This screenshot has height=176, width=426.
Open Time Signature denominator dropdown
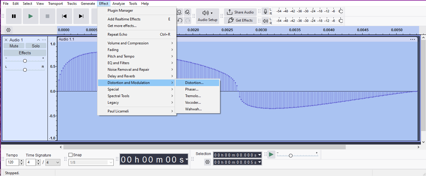click(53, 162)
